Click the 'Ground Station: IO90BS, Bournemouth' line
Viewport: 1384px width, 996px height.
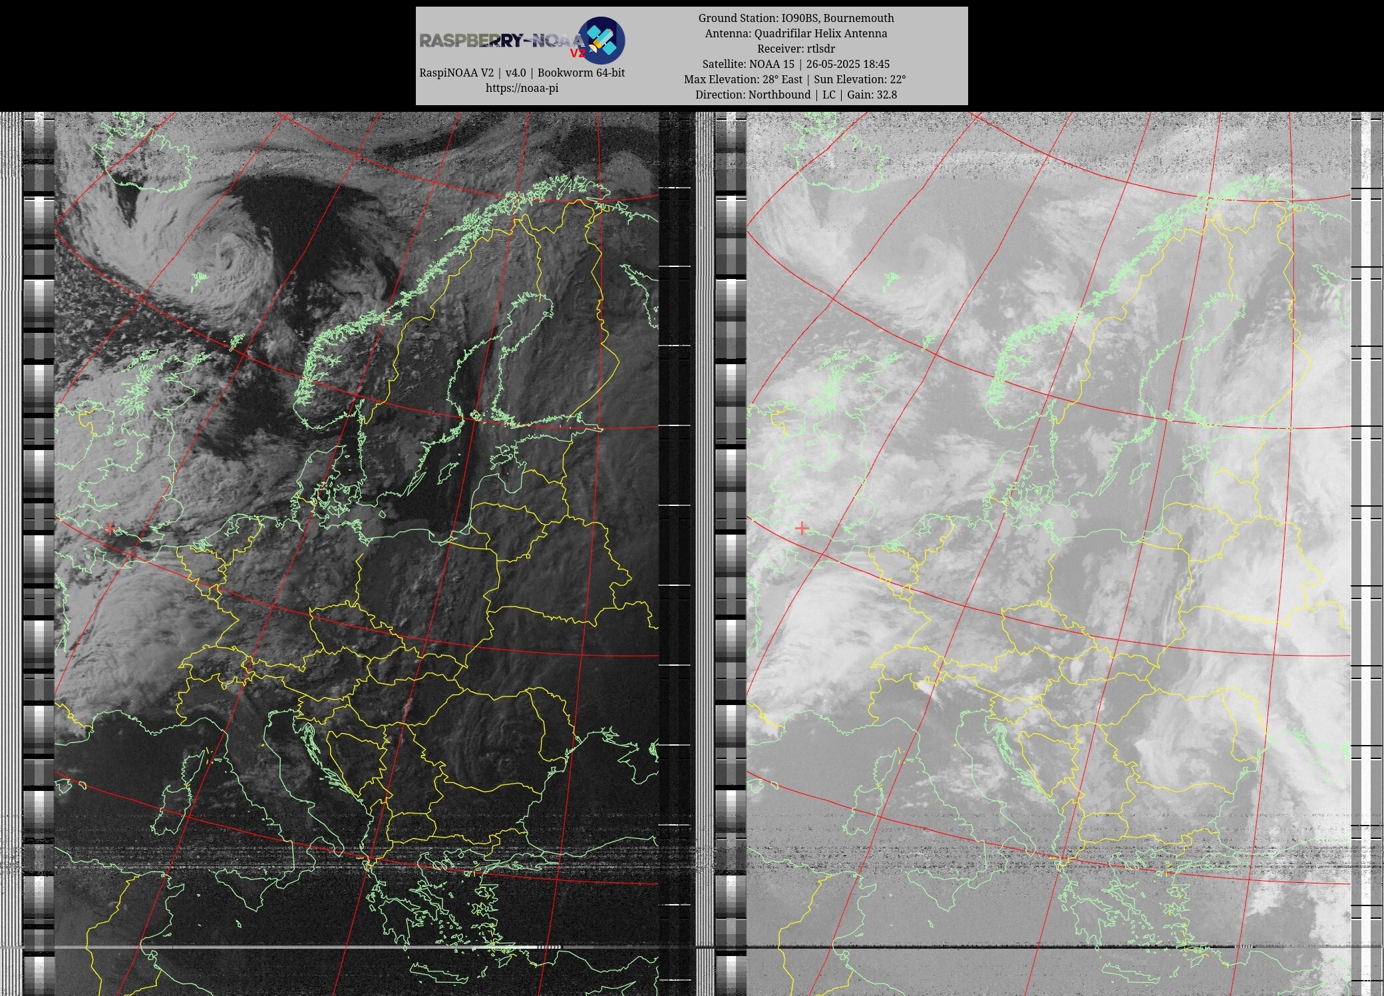point(796,18)
